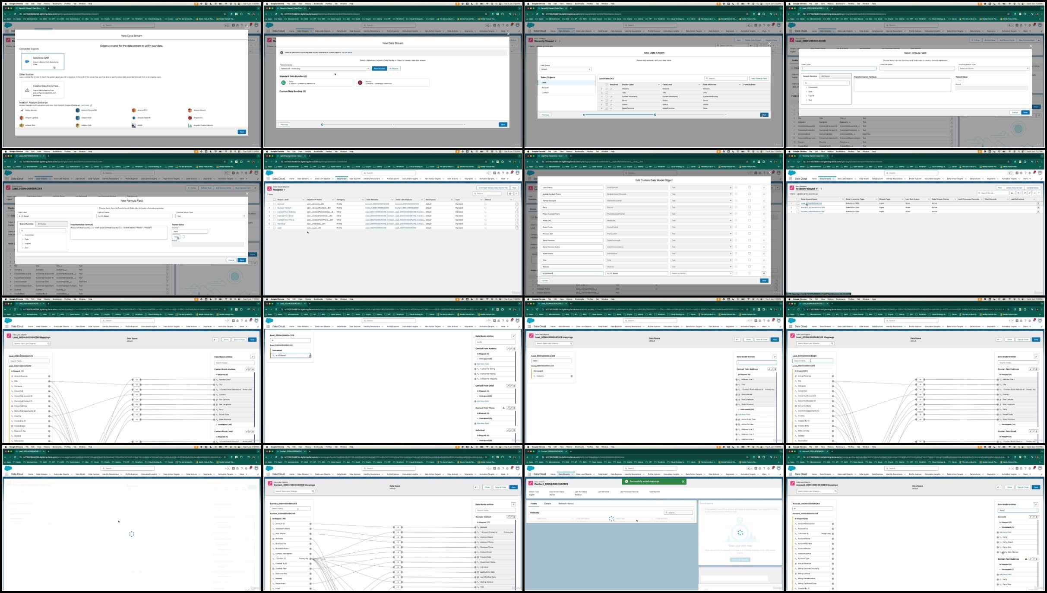The height and width of the screenshot is (593, 1047).
Task: Expand Conversion functions in the blank formula dialog
Action: 806,87
